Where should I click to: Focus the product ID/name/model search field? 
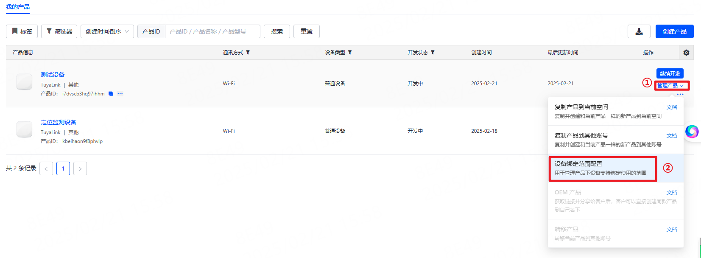click(x=212, y=31)
